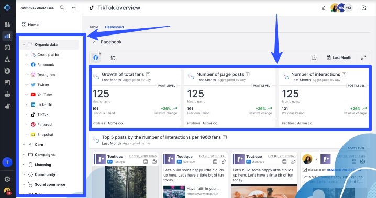Open the filter settings icon beside Facebook icon

113,57
